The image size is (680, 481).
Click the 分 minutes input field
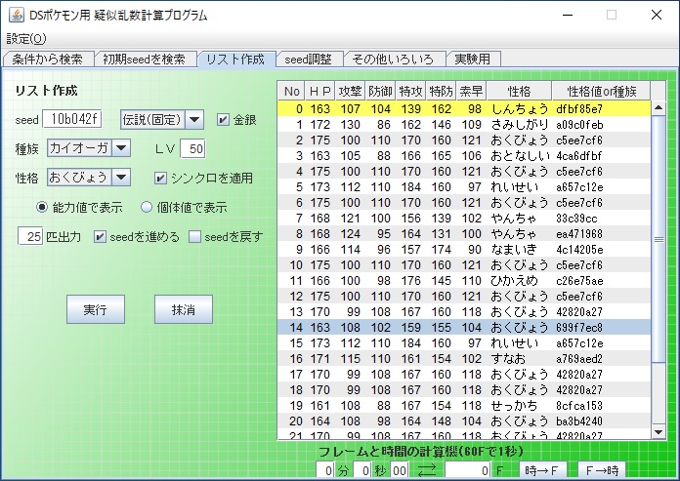click(324, 470)
